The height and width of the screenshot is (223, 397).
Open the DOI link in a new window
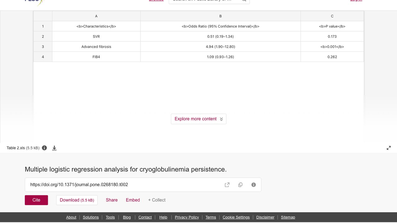click(x=227, y=185)
